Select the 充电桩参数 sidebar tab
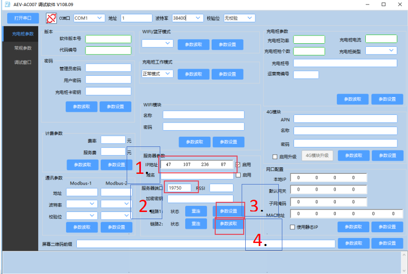Viewport: 408px width, 274px height. coord(22,34)
